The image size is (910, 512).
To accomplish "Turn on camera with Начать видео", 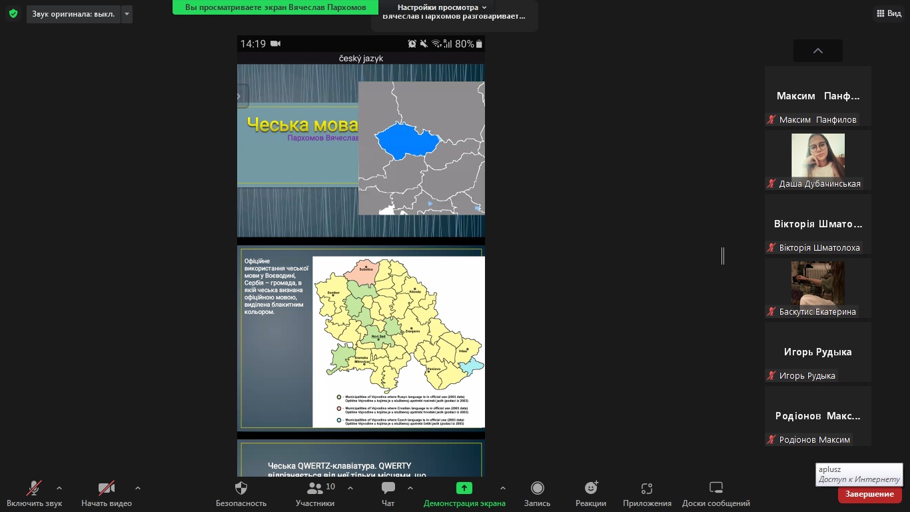I will click(x=107, y=493).
